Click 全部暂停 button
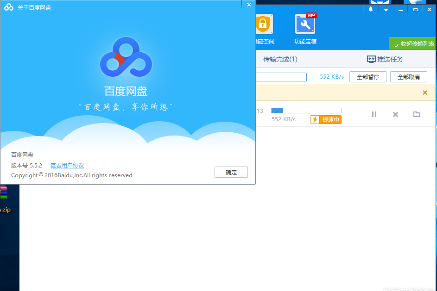437x291 pixels. 368,77
